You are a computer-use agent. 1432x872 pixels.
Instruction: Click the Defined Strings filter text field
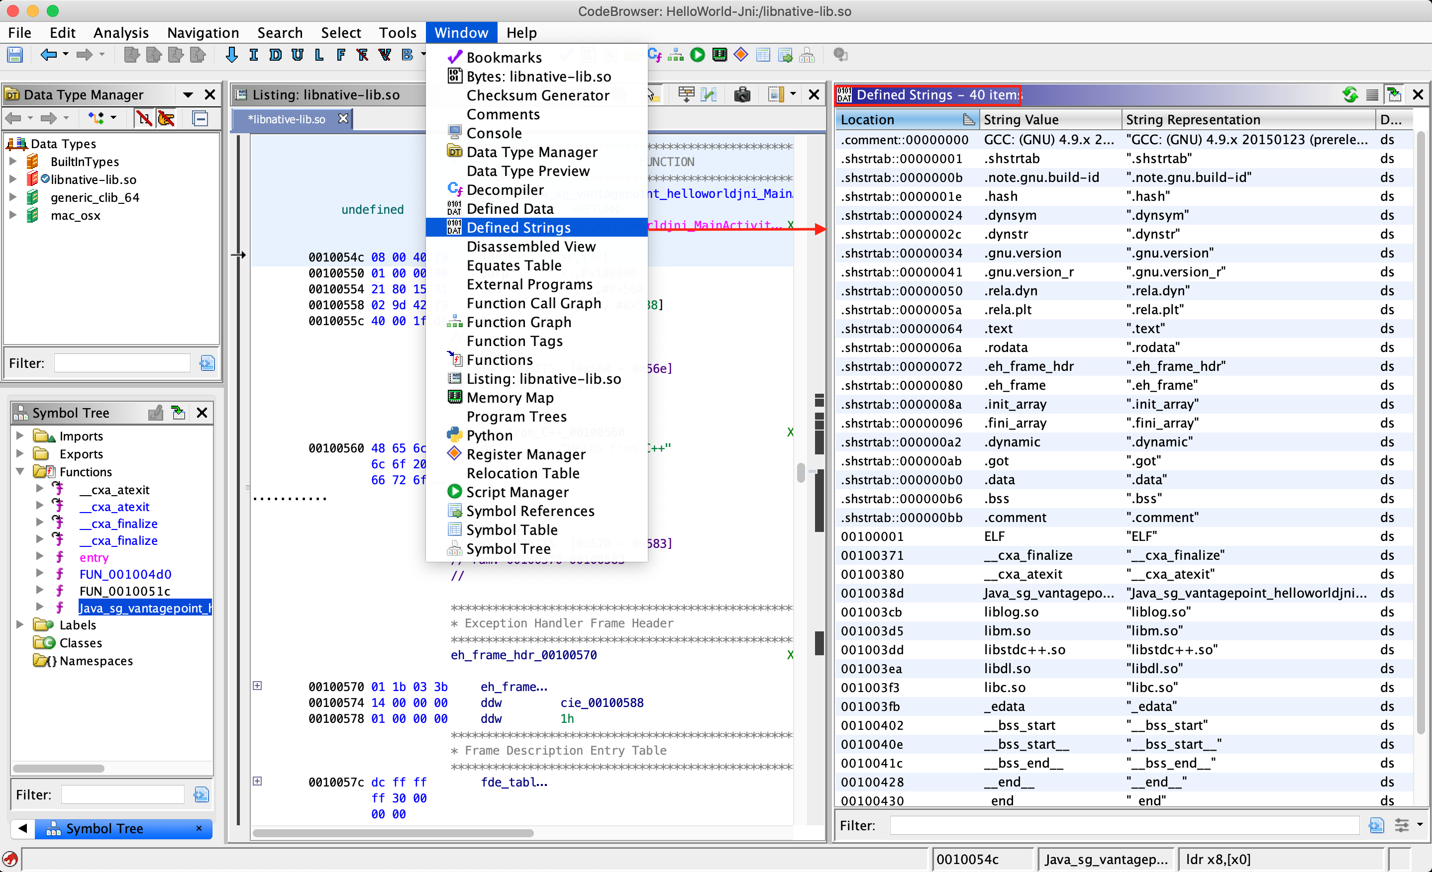(1124, 825)
